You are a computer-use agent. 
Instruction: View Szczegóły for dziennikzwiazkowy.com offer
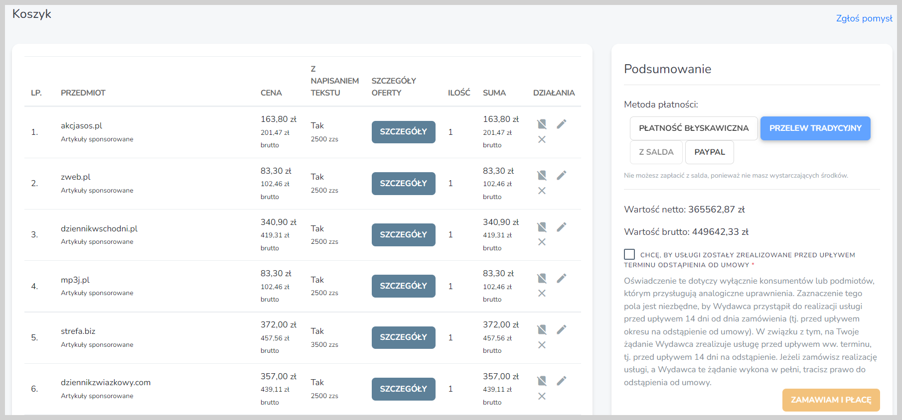point(404,389)
